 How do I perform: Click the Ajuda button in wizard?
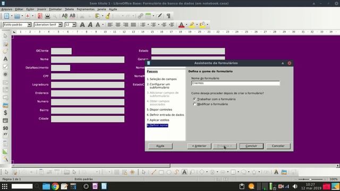click(160, 146)
